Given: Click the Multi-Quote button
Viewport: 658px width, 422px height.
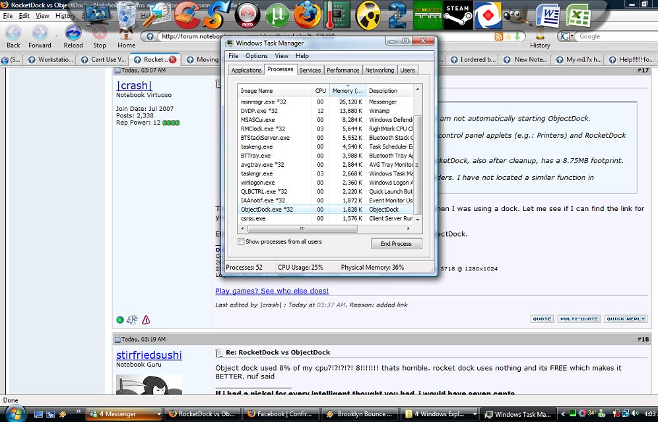Looking at the screenshot, I should tap(579, 319).
